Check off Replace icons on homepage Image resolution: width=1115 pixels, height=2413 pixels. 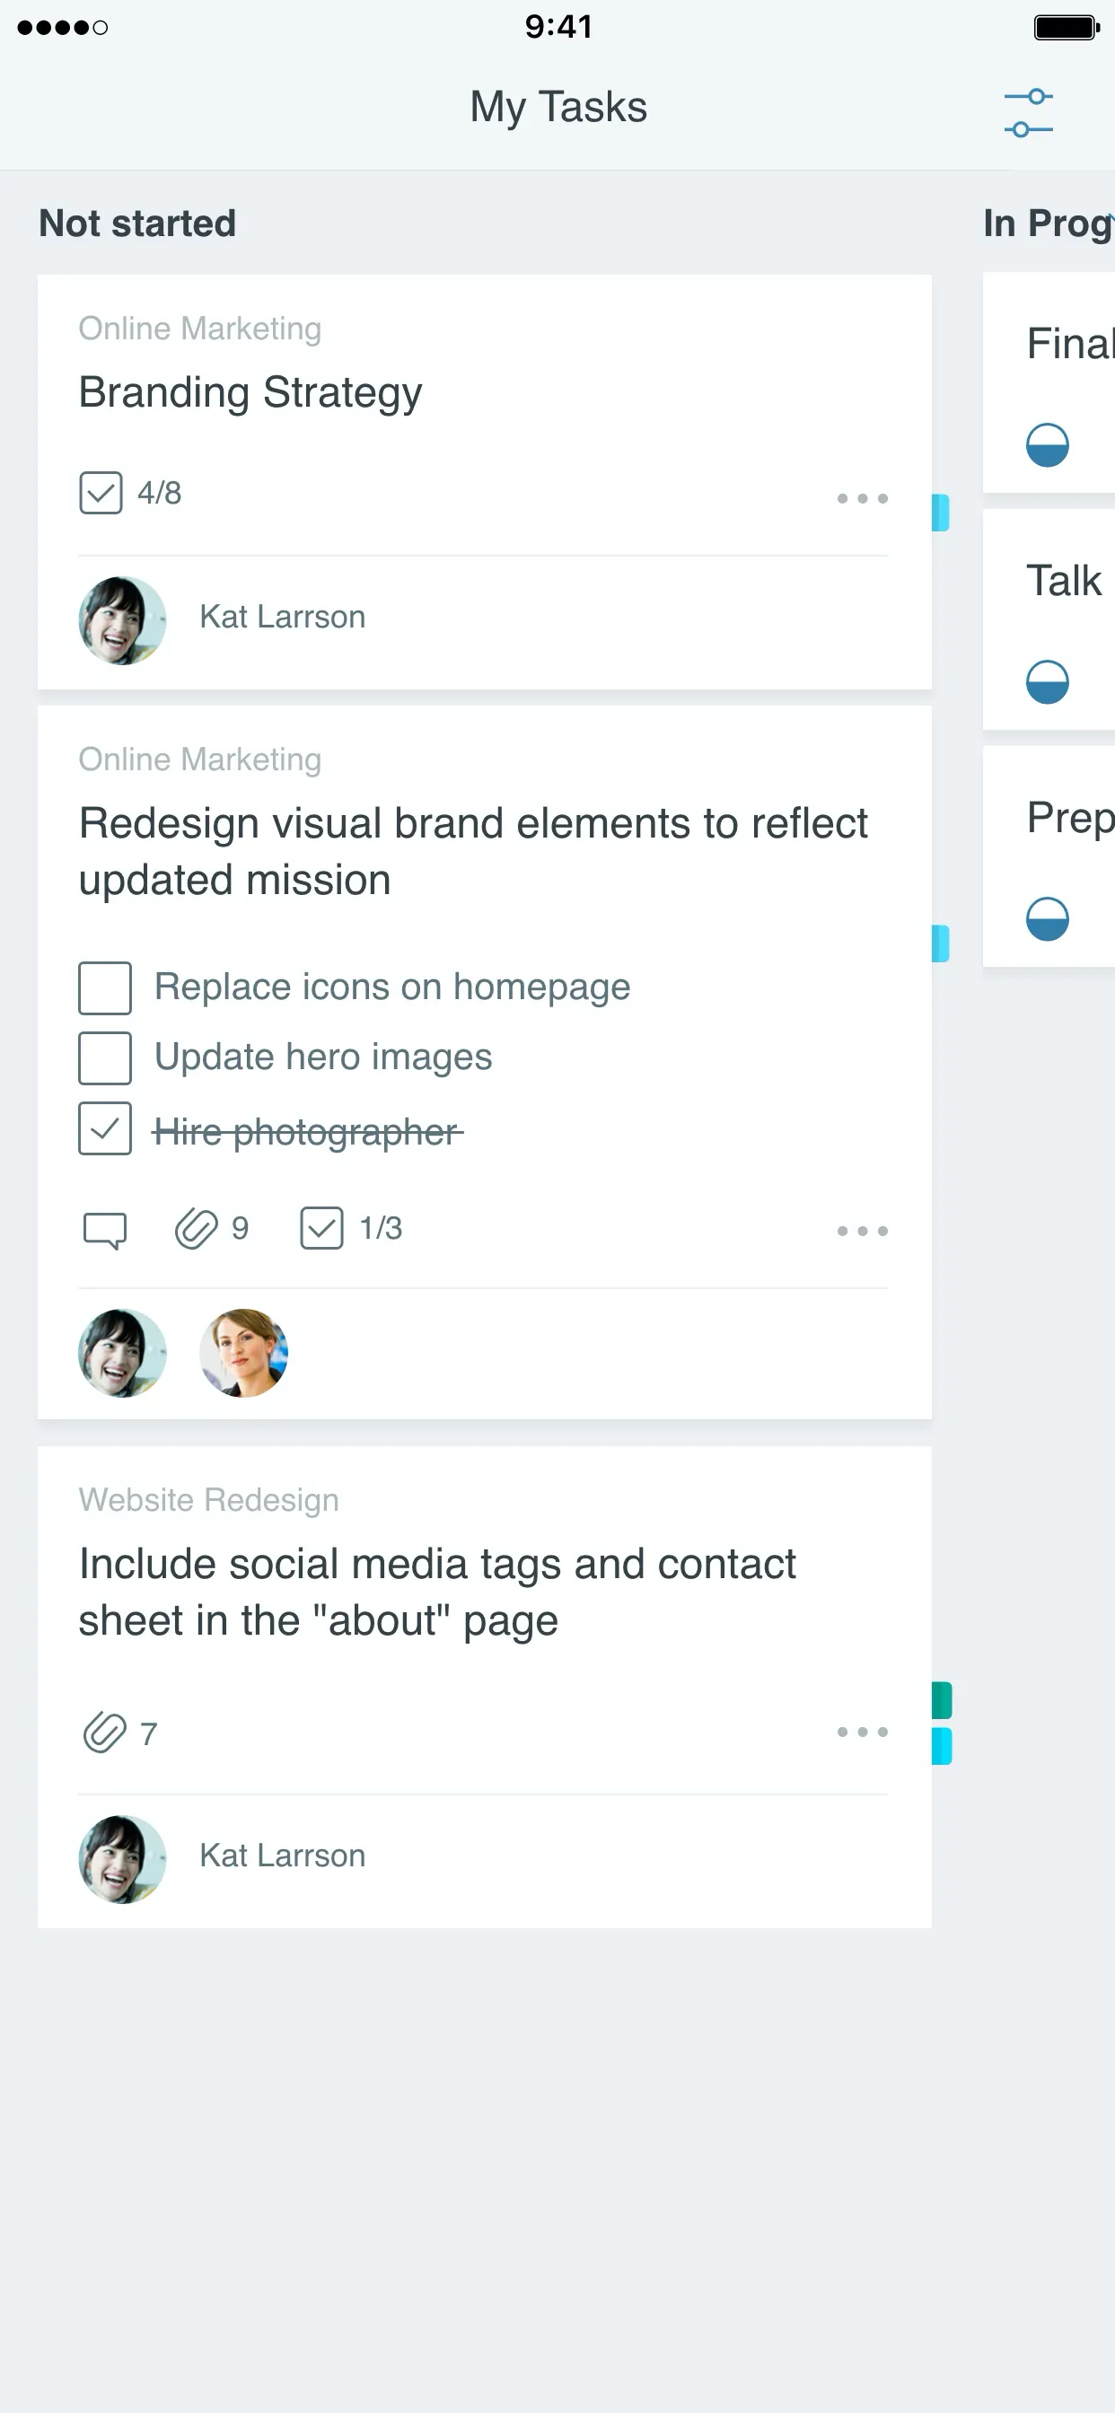click(x=105, y=987)
